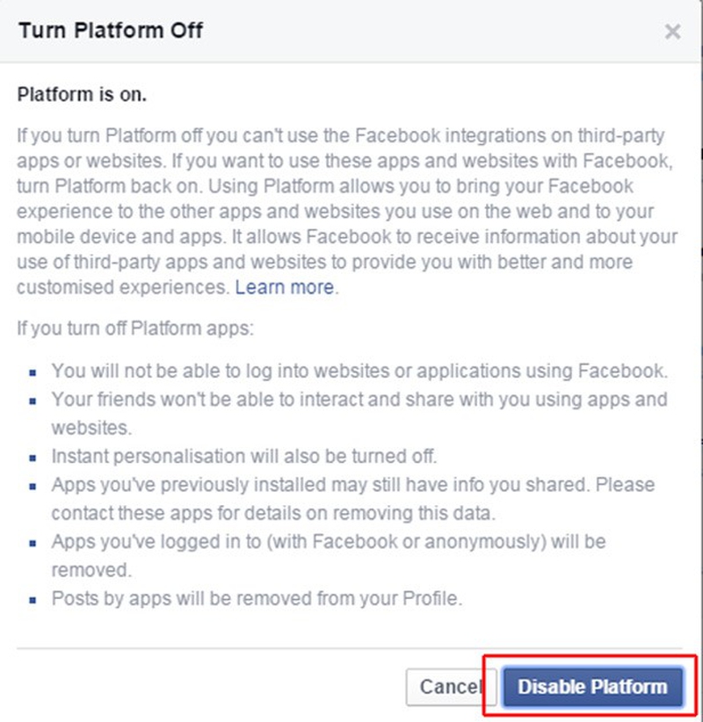Click the bullet marker beside 'Posts by apps'
This screenshot has width=703, height=722.
[33, 600]
